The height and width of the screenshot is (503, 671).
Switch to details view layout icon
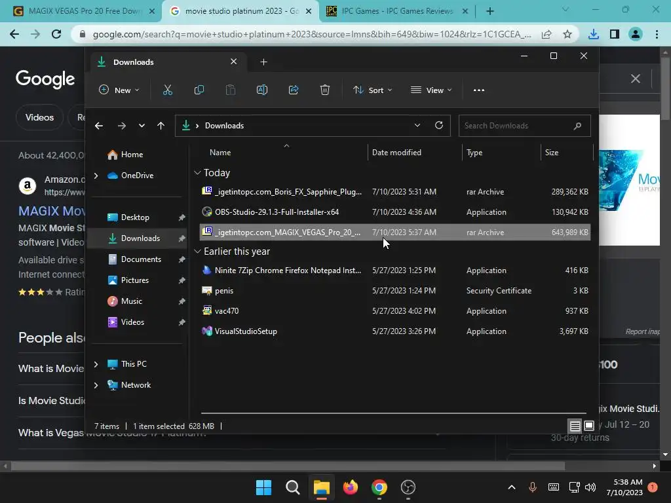[575, 426]
